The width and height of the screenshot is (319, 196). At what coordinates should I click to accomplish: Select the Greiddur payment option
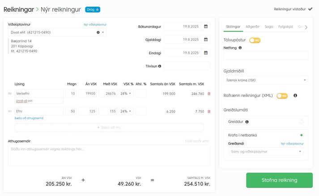[301, 122]
